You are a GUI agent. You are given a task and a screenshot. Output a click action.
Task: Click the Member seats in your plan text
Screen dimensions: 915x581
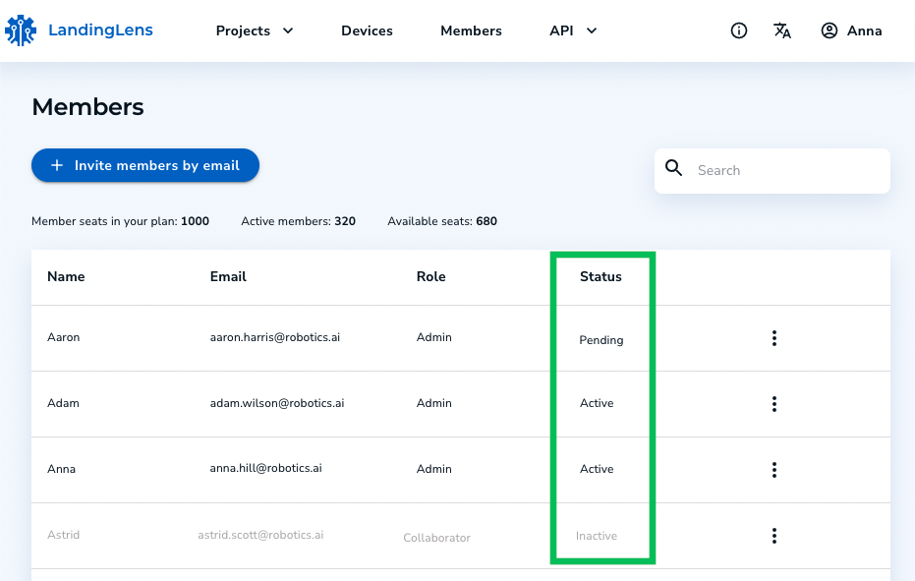coord(120,221)
